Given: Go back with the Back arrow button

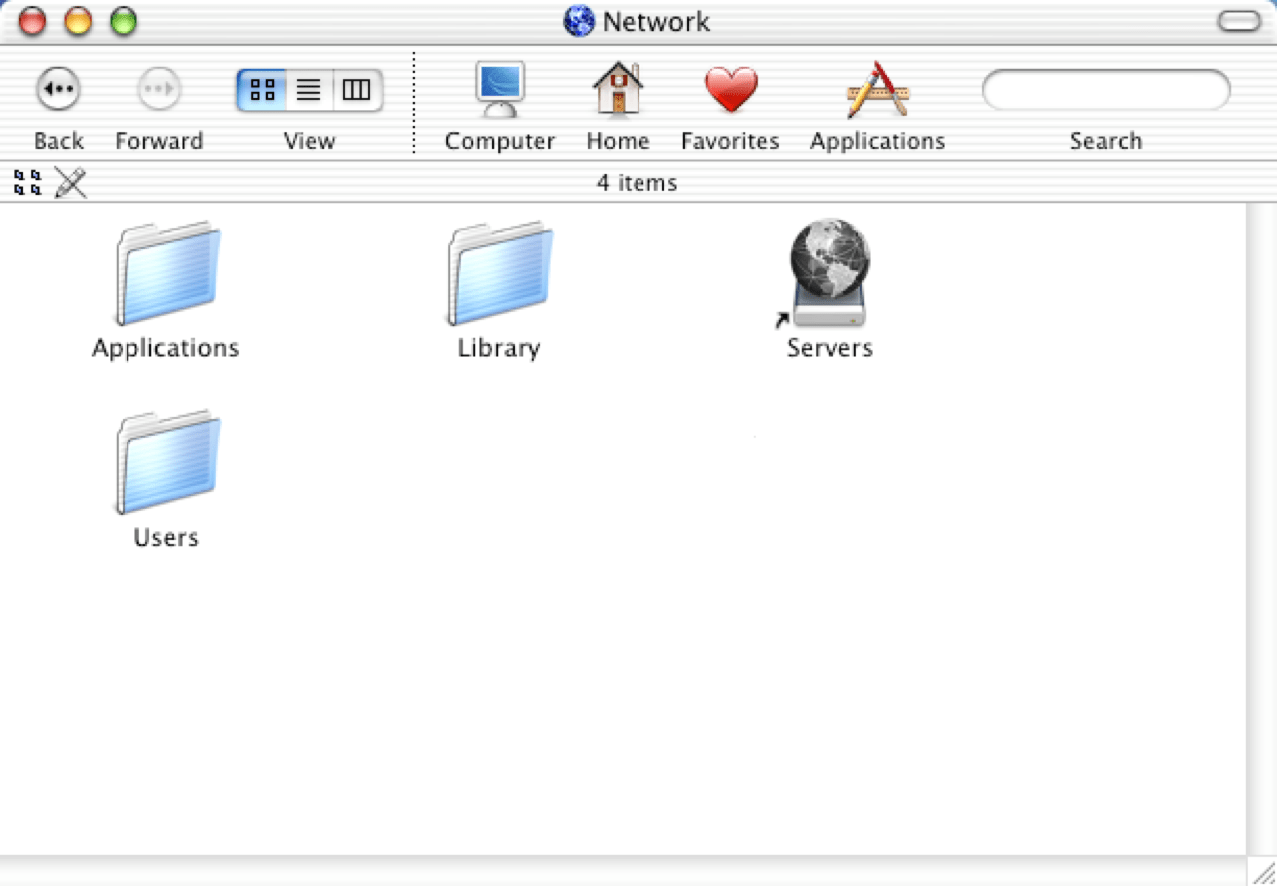Looking at the screenshot, I should tap(58, 90).
